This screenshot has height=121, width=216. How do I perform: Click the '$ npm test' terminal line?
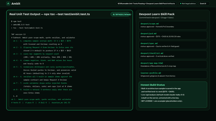click(x=16, y=21)
